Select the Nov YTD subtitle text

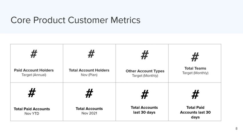pyautogui.click(x=32, y=114)
